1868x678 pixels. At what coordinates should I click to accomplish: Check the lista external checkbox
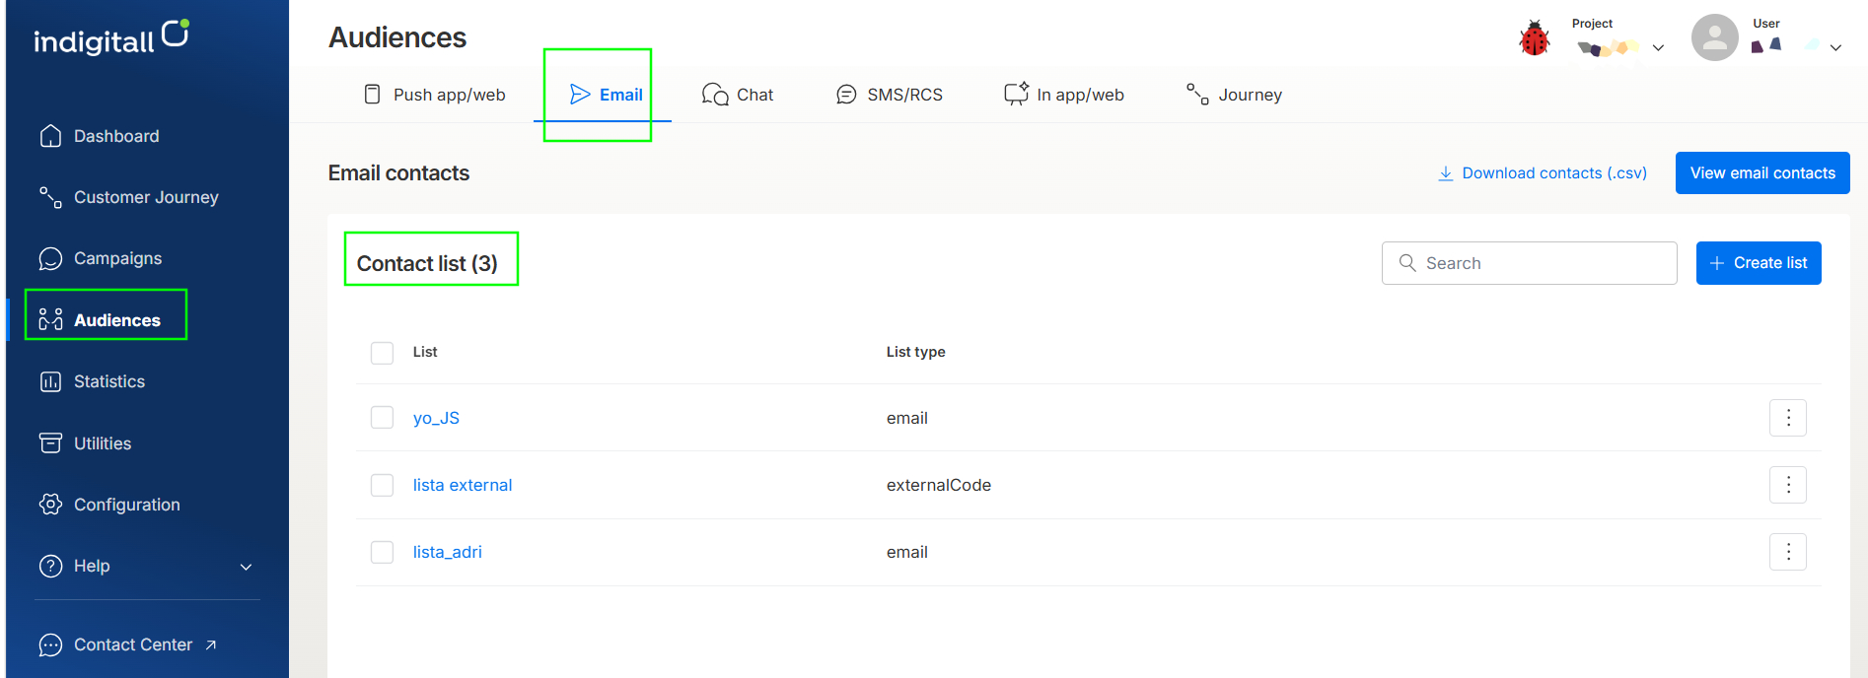382,485
